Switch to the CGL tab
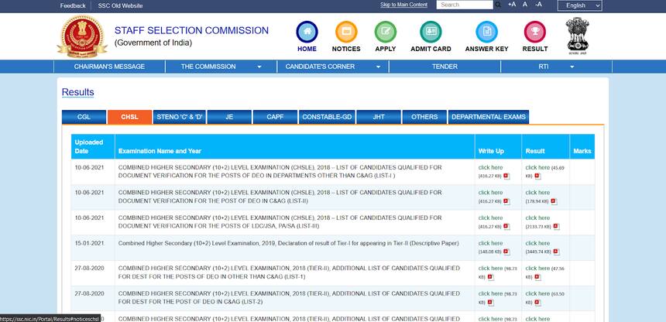Viewport: 666px width, 322px height. [84, 117]
